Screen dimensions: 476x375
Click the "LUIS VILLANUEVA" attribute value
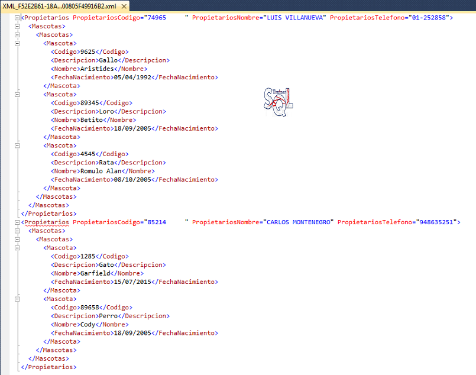(x=294, y=18)
